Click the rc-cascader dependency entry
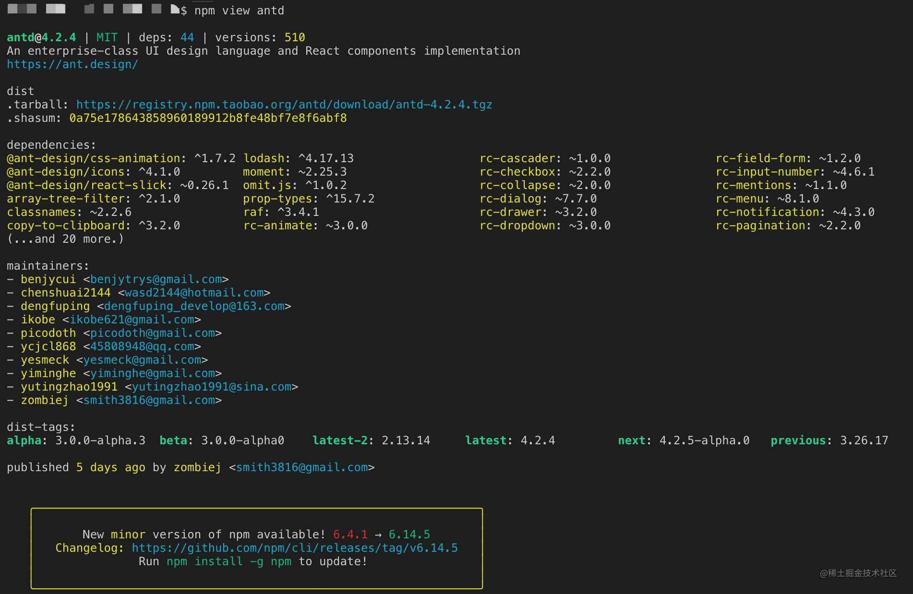The height and width of the screenshot is (594, 913). pyautogui.click(x=545, y=158)
